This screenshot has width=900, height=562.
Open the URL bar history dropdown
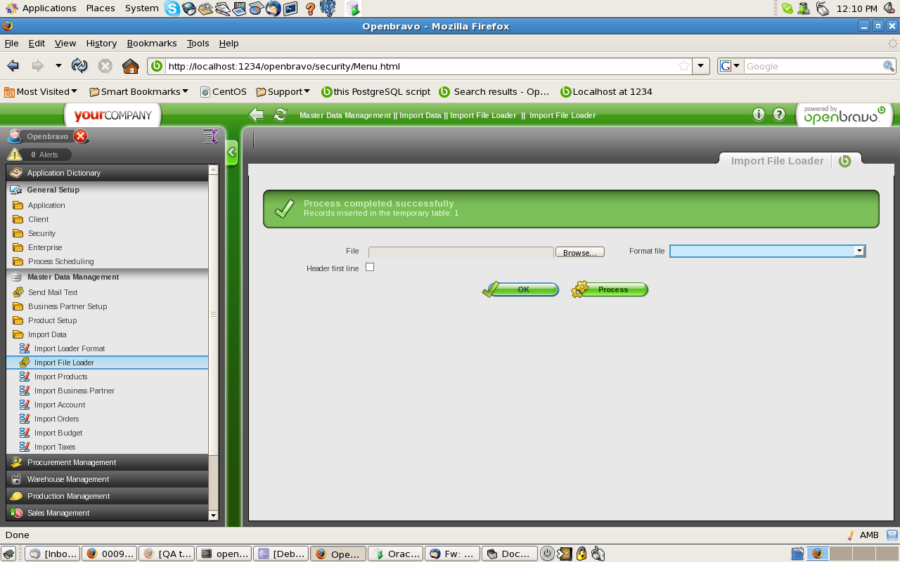click(700, 66)
